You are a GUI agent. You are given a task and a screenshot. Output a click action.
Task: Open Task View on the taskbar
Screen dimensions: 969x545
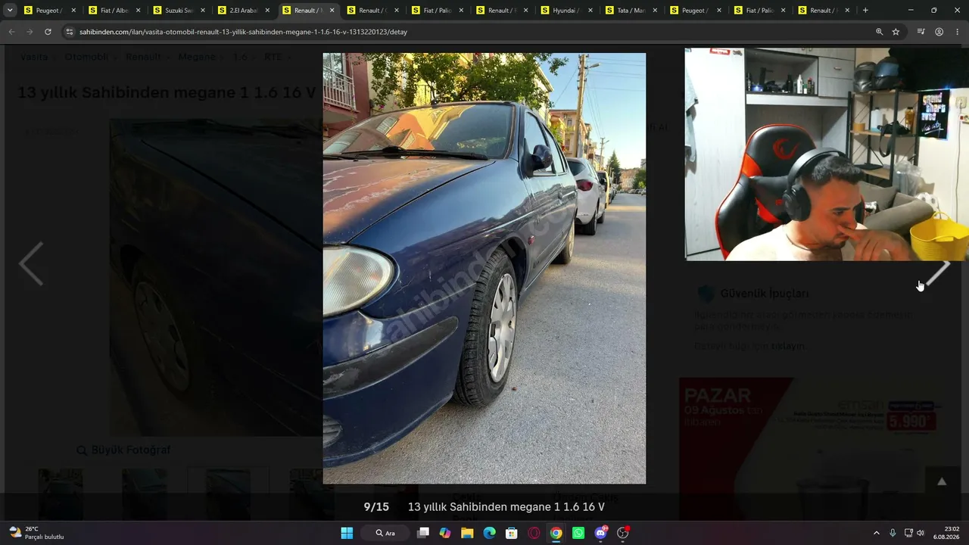[423, 533]
